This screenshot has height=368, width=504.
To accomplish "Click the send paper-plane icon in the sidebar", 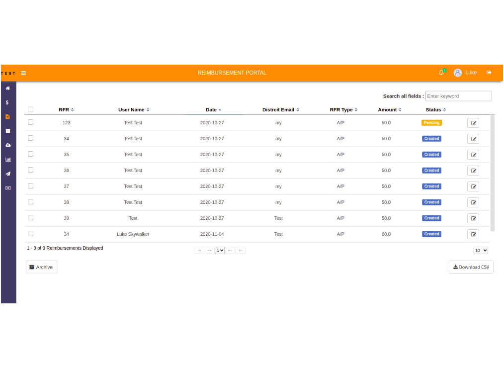I will (x=8, y=174).
